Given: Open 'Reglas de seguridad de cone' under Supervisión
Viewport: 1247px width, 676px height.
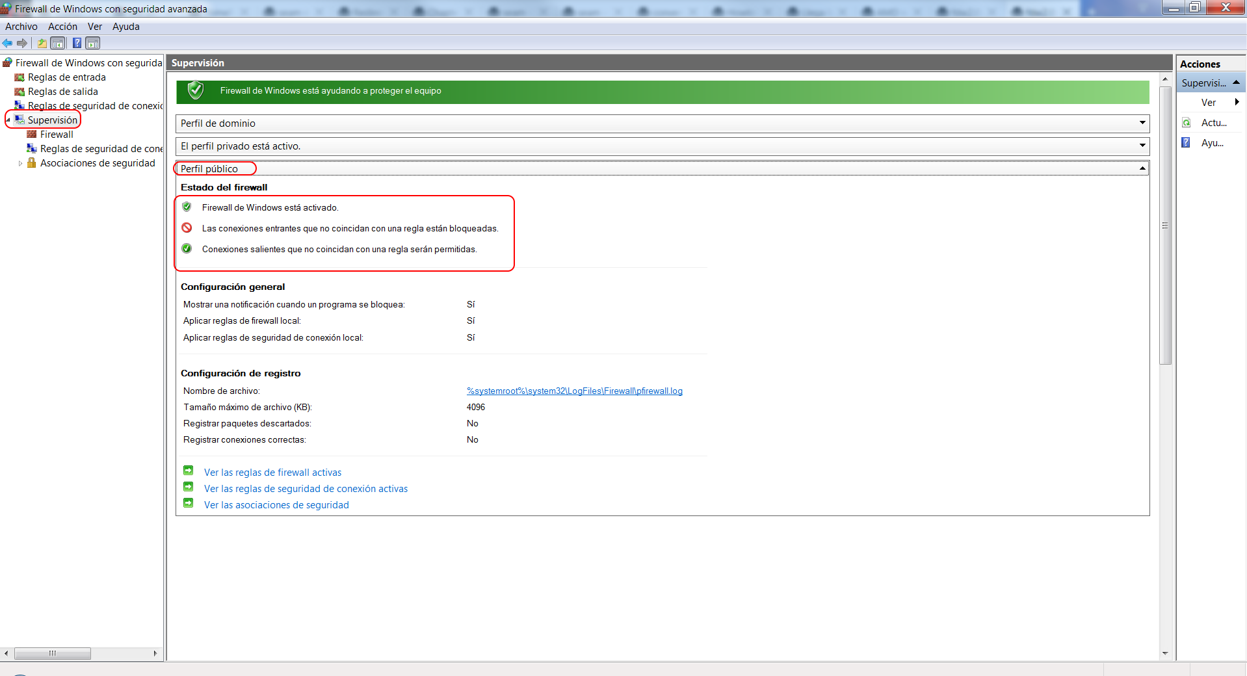Looking at the screenshot, I should 101,149.
